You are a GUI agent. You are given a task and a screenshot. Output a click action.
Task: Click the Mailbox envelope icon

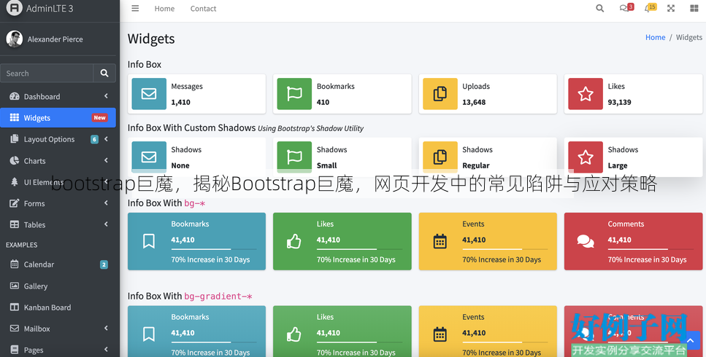(15, 329)
